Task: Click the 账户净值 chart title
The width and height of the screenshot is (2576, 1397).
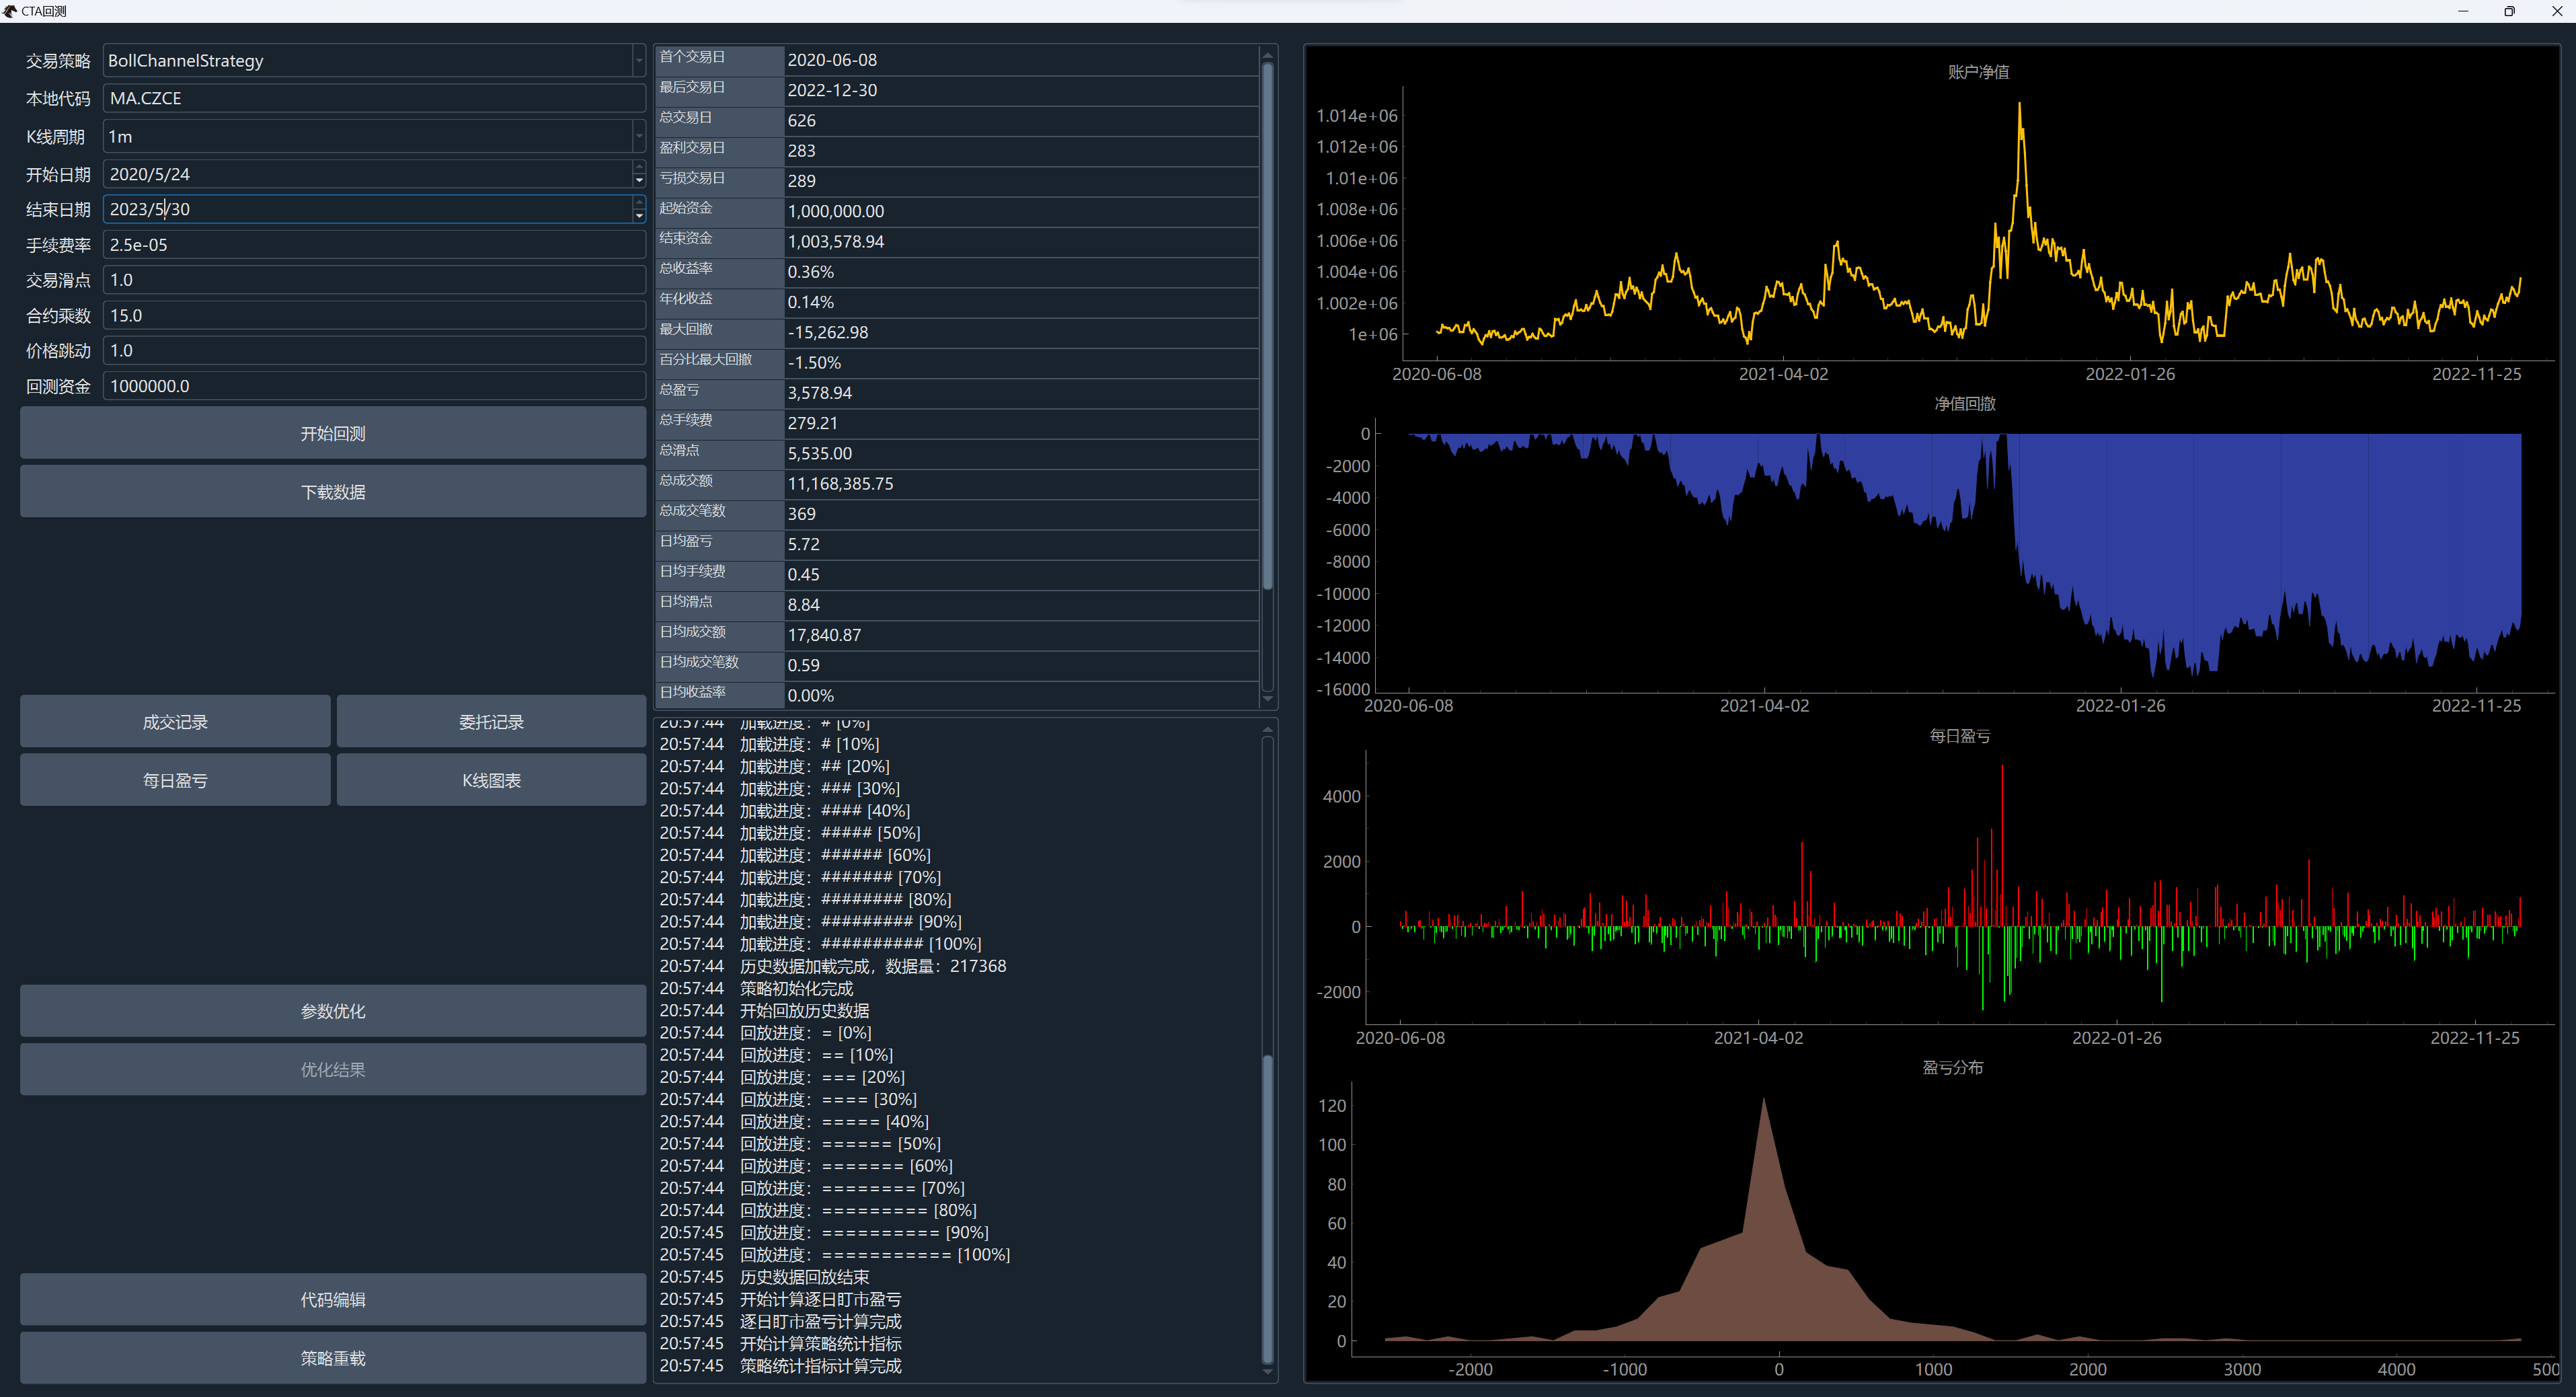Action: (x=1978, y=72)
